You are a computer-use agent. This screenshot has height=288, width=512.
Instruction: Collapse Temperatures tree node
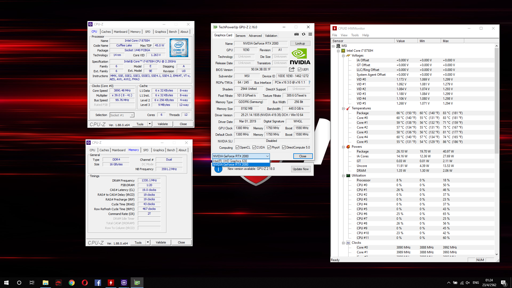343,108
